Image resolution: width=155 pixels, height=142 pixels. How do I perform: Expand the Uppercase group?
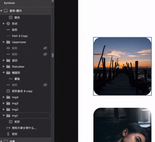pyautogui.click(x=4, y=42)
